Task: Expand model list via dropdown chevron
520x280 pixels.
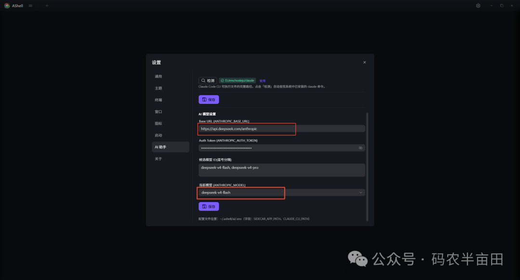Action: pos(361,192)
